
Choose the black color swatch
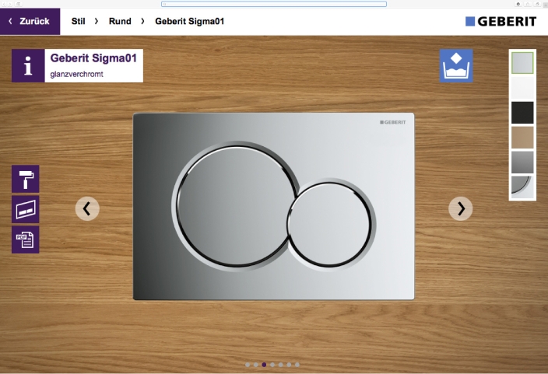(522, 113)
